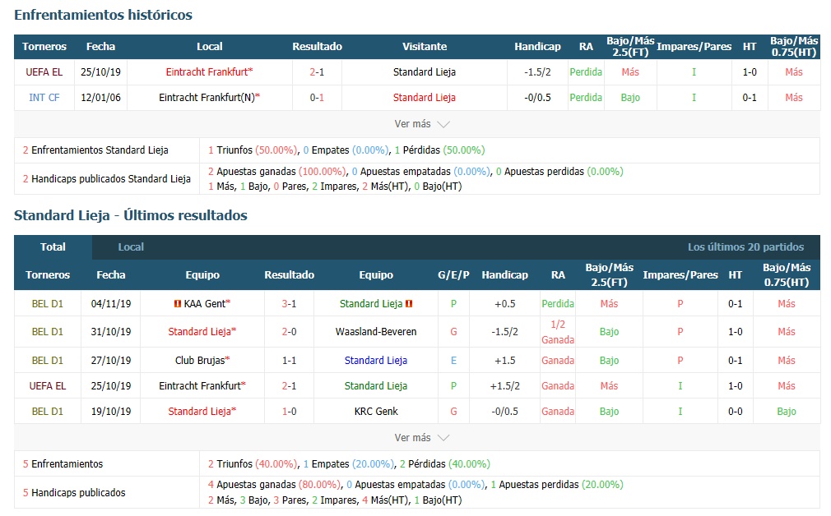Click the 27/10/19 date cell
The width and height of the screenshot is (831, 516).
tap(111, 361)
